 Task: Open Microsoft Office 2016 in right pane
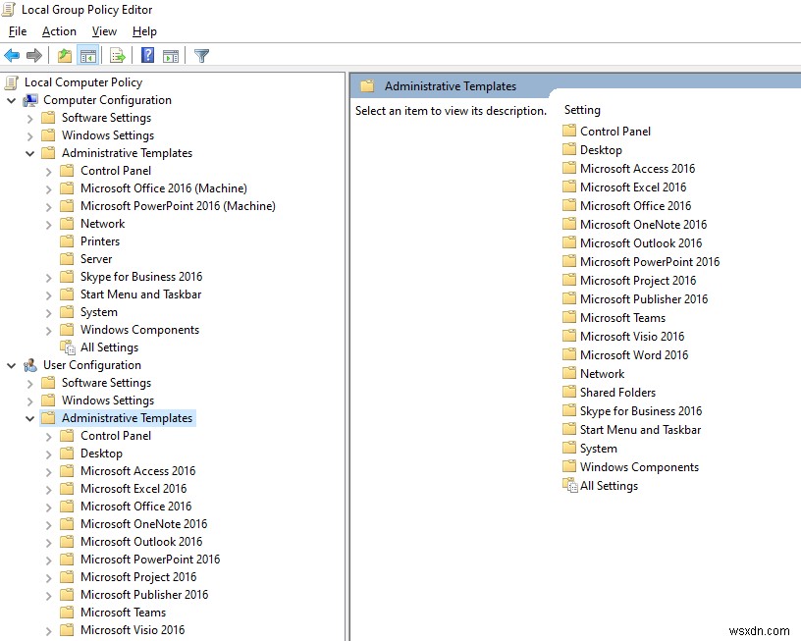(635, 206)
